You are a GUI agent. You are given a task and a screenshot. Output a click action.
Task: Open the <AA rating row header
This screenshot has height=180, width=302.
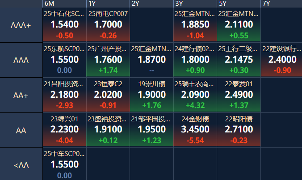point(21,165)
